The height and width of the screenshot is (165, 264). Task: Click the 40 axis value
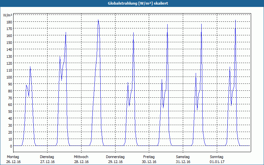click(x=10, y=118)
